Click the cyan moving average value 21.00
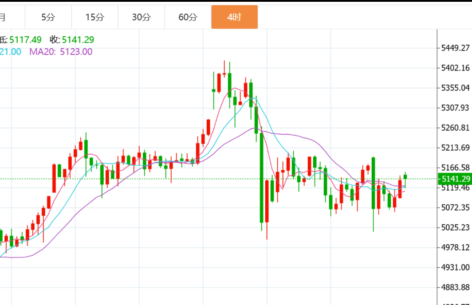Viewport: 472px width, 305px height. [x=11, y=51]
